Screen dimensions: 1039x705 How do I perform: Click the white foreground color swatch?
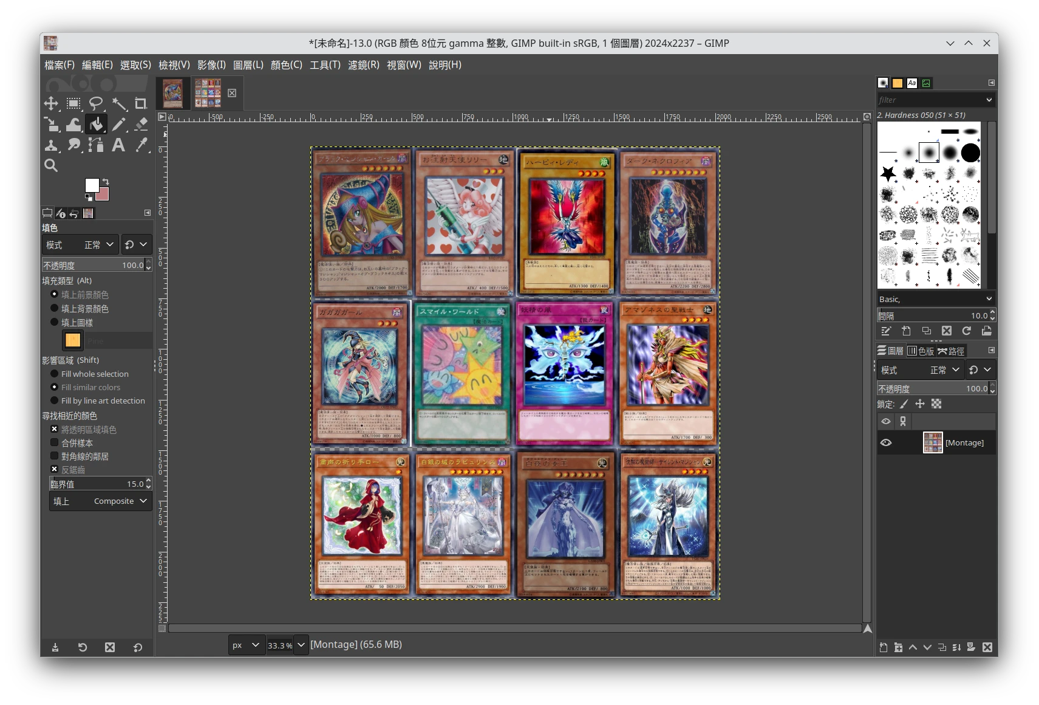click(92, 185)
